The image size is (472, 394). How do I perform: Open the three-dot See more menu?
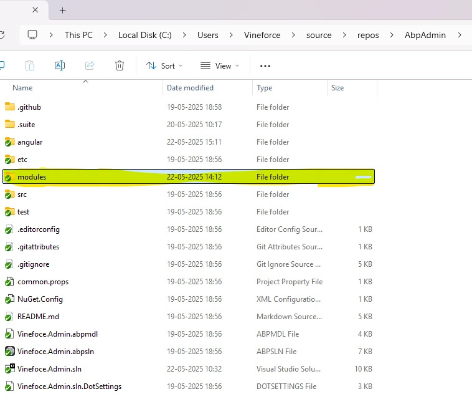(265, 65)
